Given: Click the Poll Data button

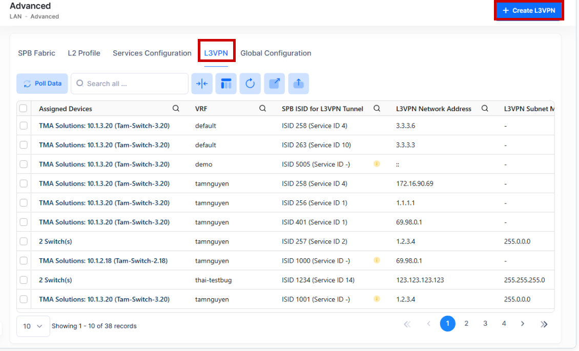Looking at the screenshot, I should (x=42, y=84).
